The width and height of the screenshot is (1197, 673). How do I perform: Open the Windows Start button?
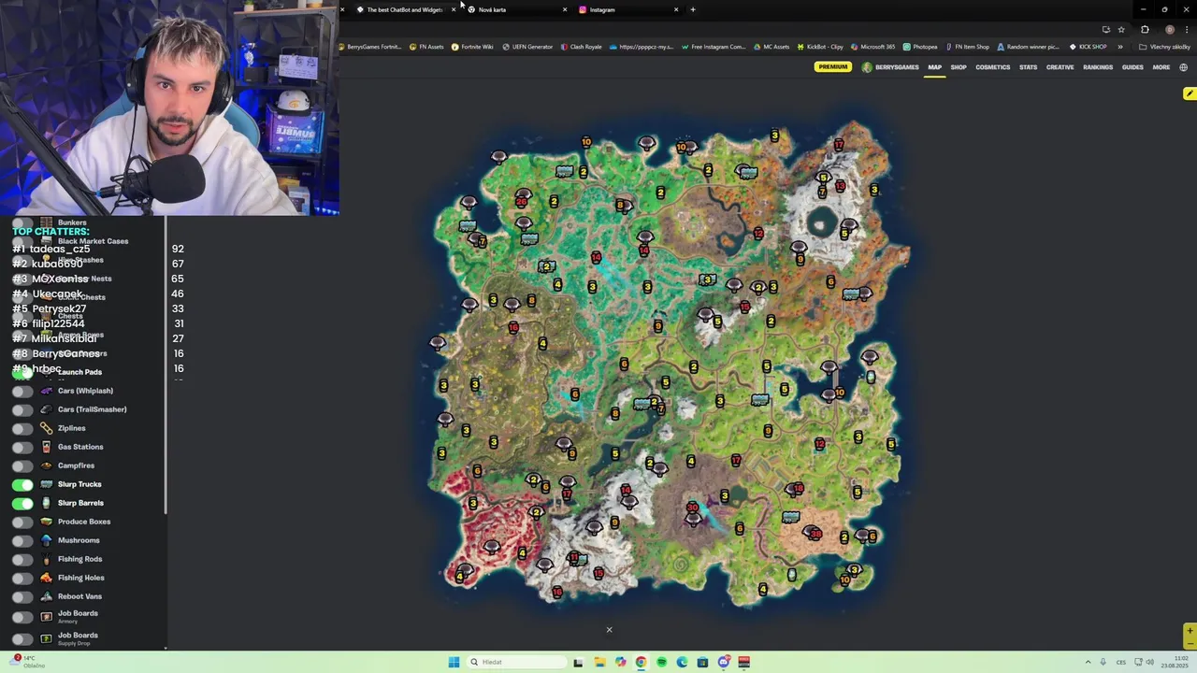(454, 662)
